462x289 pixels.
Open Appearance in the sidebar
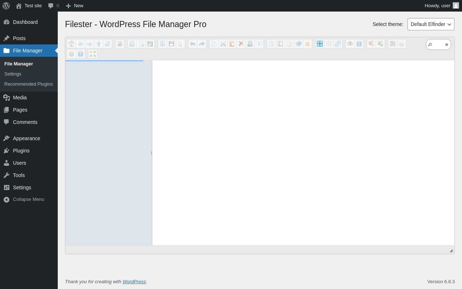29,138
